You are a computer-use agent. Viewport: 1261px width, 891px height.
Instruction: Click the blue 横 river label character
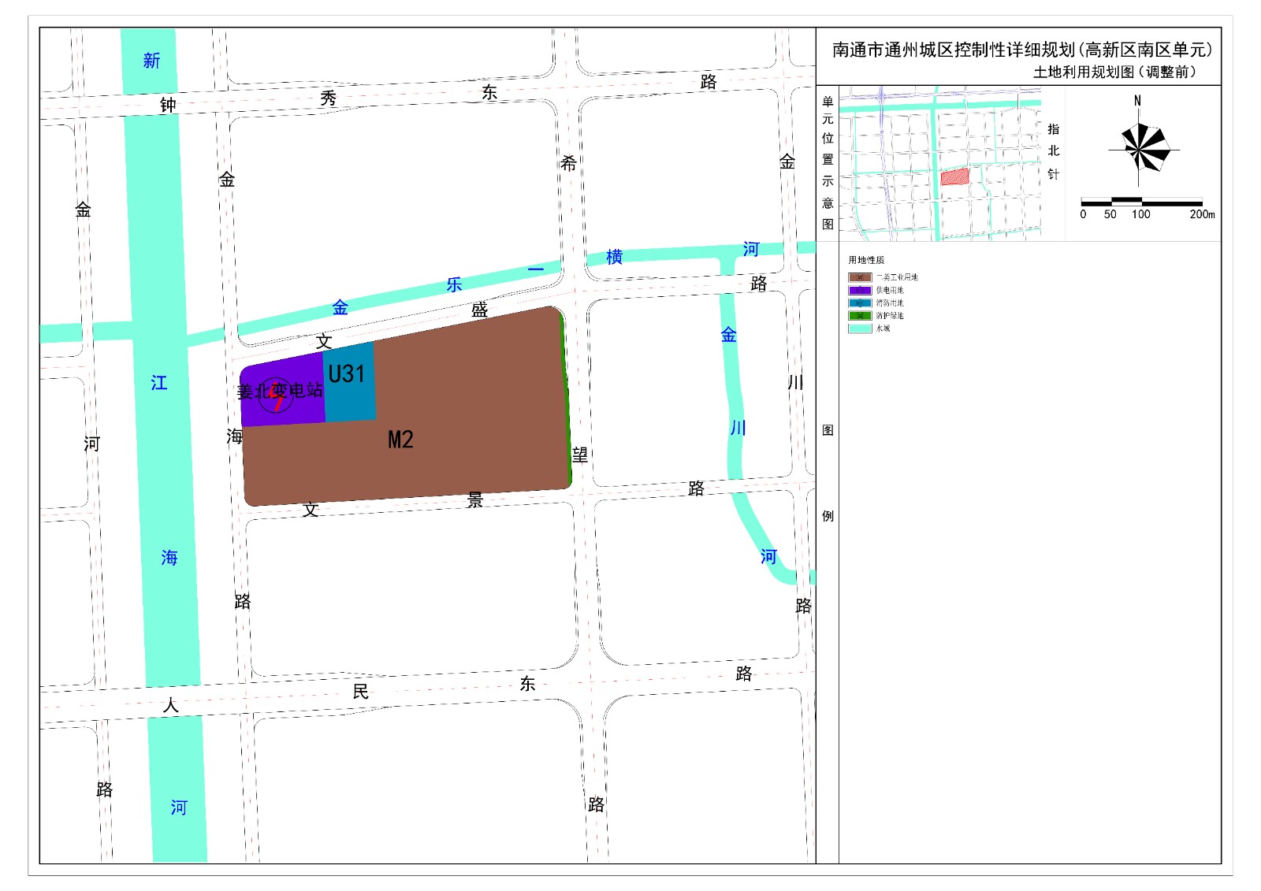(614, 257)
